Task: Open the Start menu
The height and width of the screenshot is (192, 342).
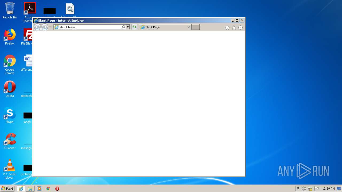Action: [x=7, y=189]
